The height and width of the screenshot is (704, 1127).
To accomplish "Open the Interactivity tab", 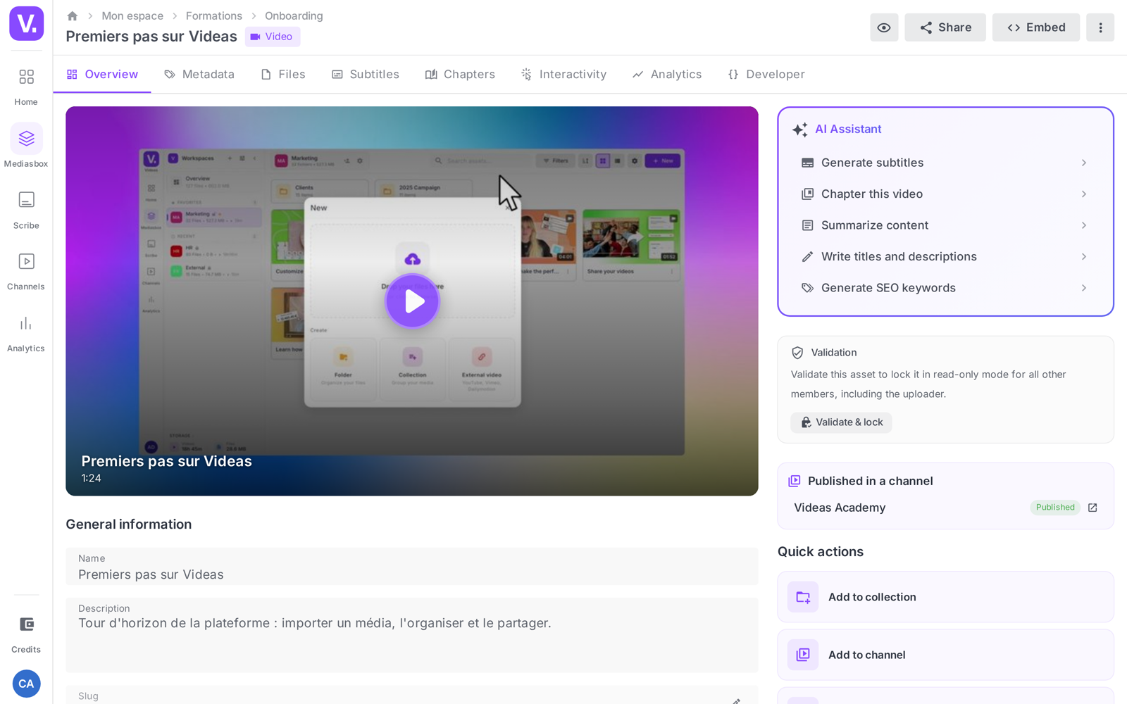I will click(x=563, y=75).
